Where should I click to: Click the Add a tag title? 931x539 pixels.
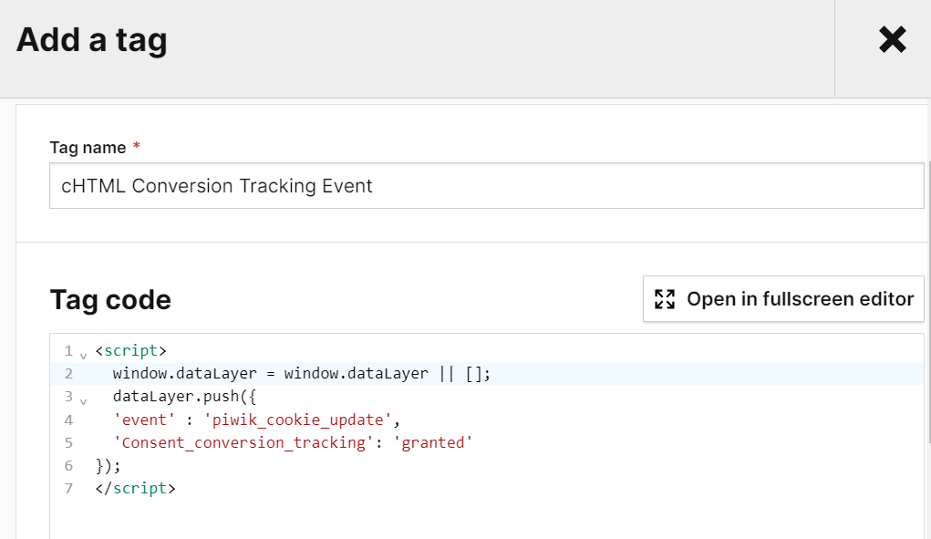click(x=91, y=39)
